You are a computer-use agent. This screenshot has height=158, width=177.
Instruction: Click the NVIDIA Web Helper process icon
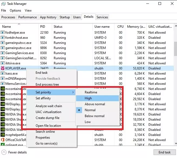coord(3,129)
